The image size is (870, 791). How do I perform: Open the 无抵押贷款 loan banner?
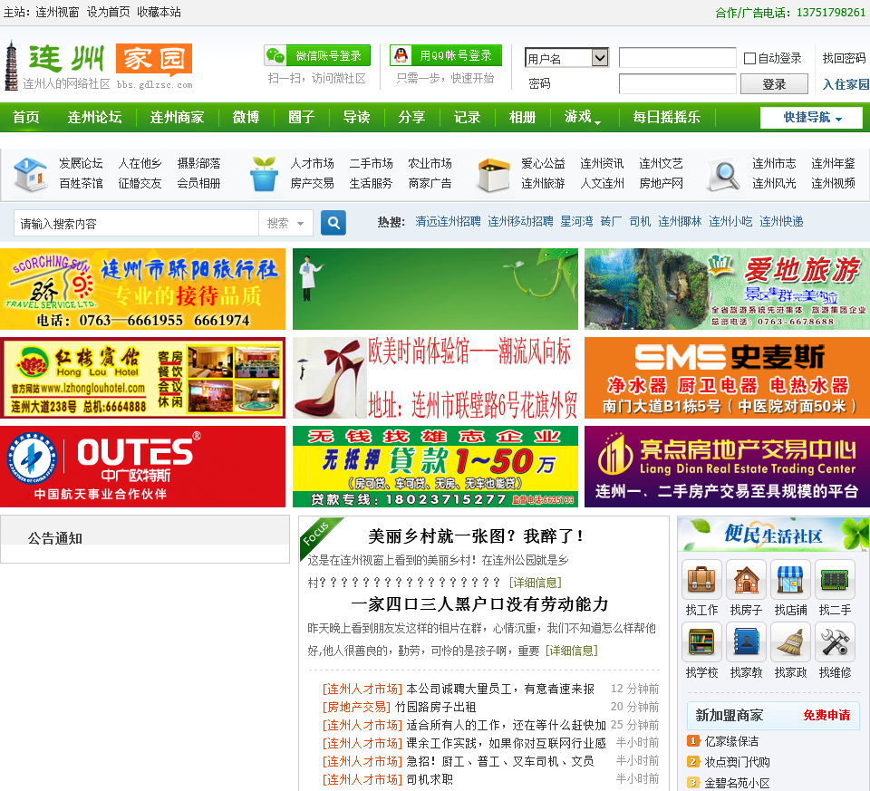coord(436,467)
